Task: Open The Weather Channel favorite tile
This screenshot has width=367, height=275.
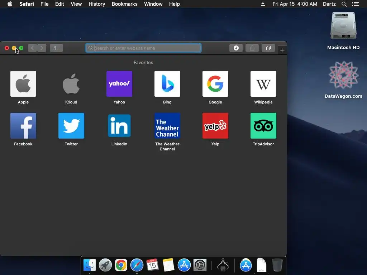Action: [167, 126]
